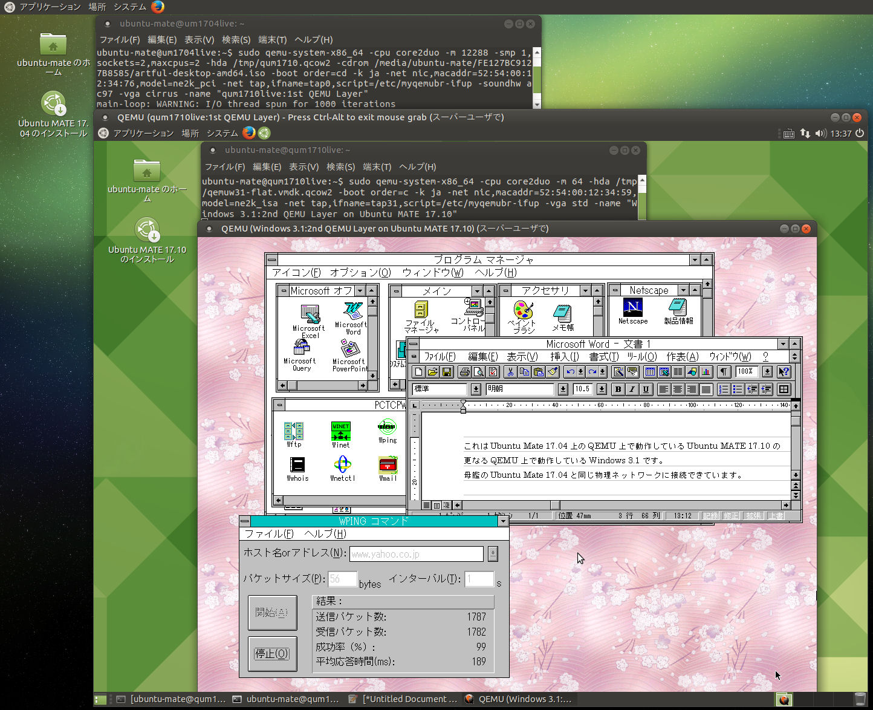Open アプリケーション menu on outer top panel
This screenshot has height=710, width=873.
pos(50,7)
